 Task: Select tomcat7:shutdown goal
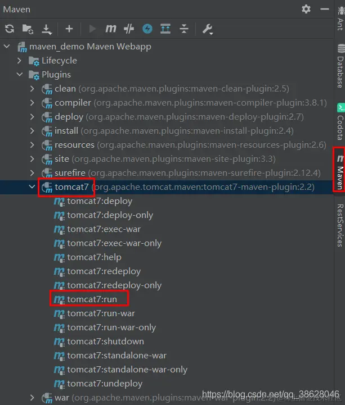point(105,342)
